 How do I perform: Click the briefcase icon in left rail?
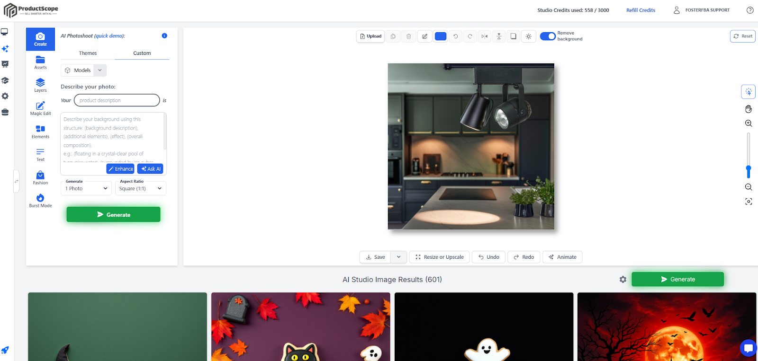(x=5, y=112)
